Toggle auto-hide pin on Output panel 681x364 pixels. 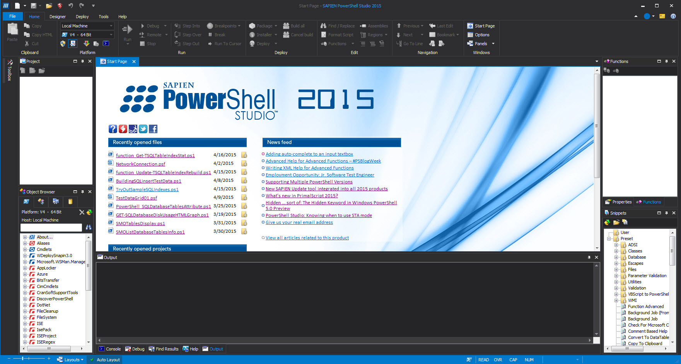[x=589, y=257]
